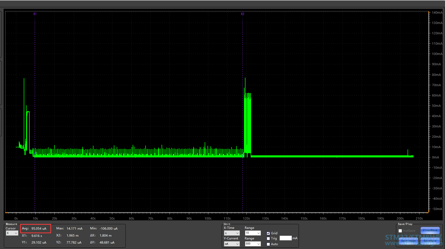The width and height of the screenshot is (445, 249).
Task: Click the SaveWave button
Action: (430, 241)
